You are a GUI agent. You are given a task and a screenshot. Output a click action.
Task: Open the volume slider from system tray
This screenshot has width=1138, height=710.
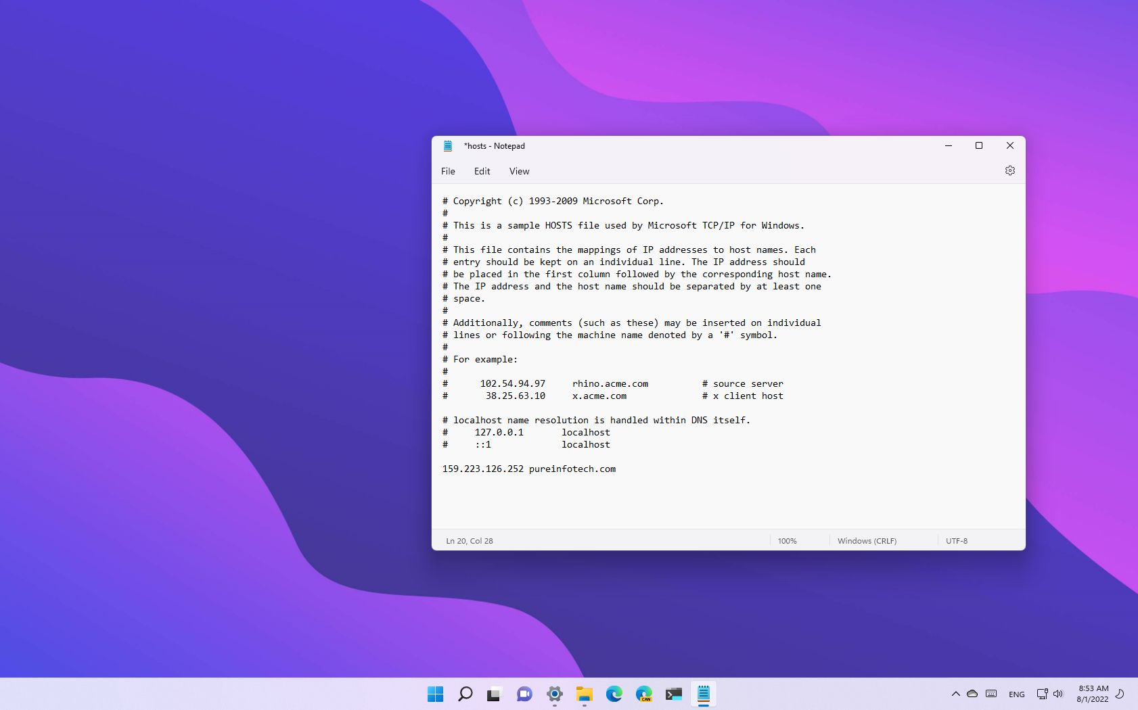coord(1059,694)
